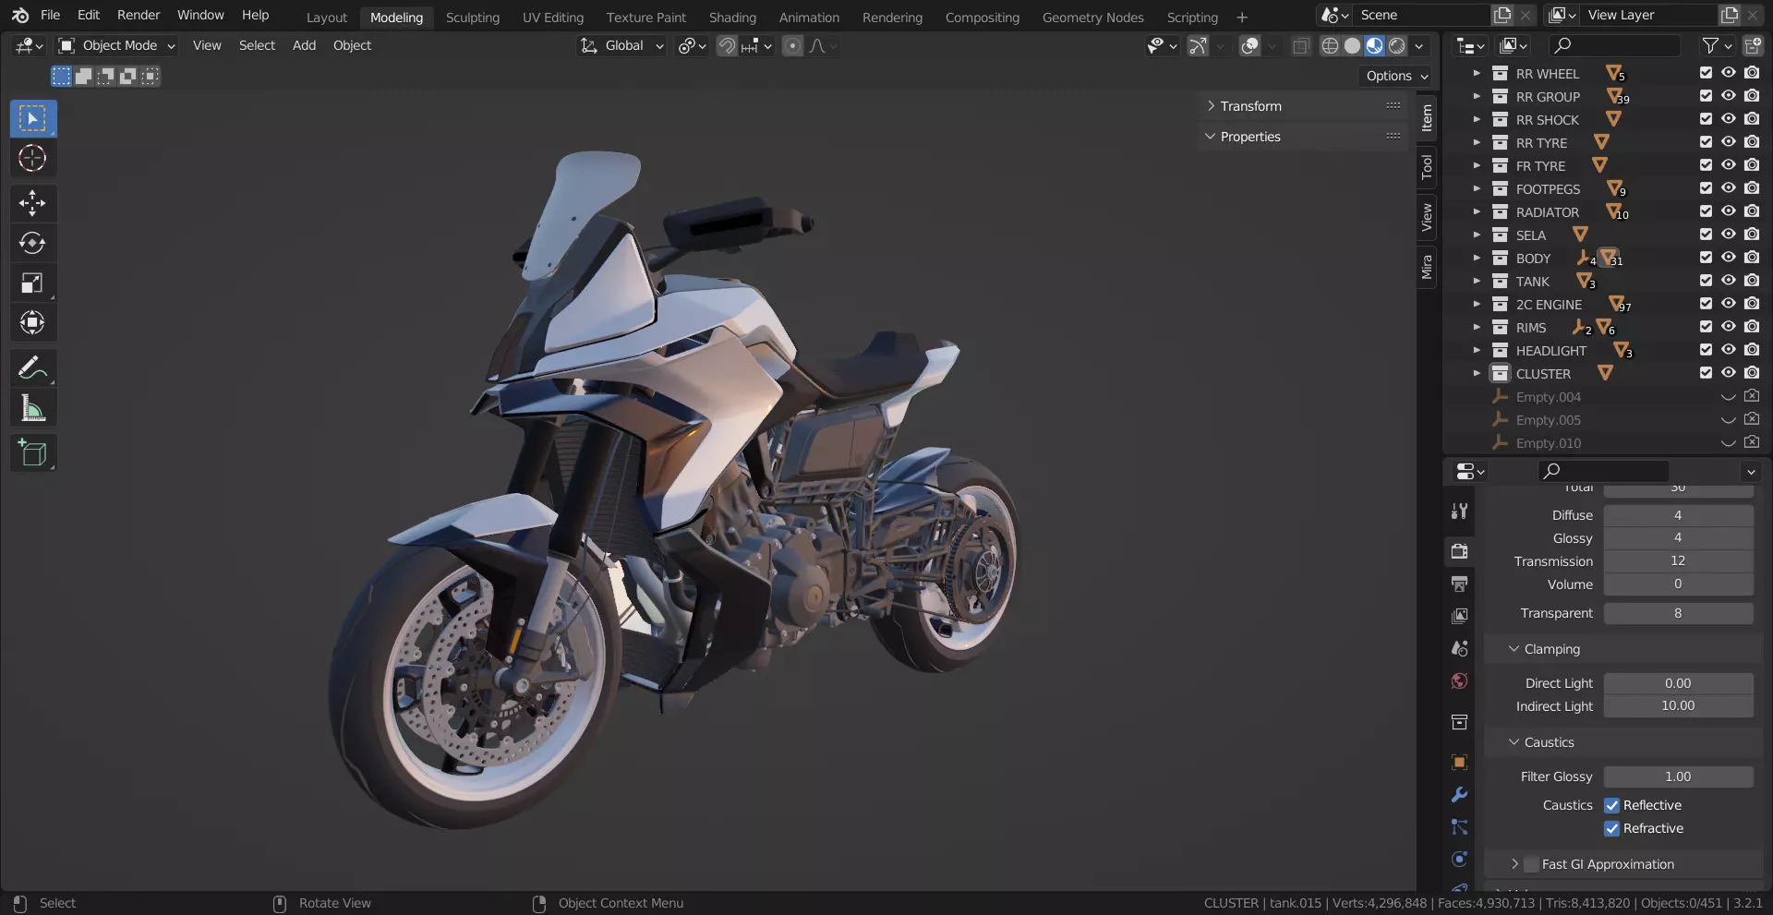This screenshot has width=1773, height=915.
Task: Select the Empty.005 outliner item
Action: [1548, 419]
